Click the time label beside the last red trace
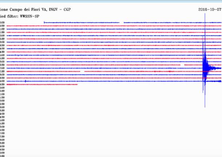 click(2, 85)
